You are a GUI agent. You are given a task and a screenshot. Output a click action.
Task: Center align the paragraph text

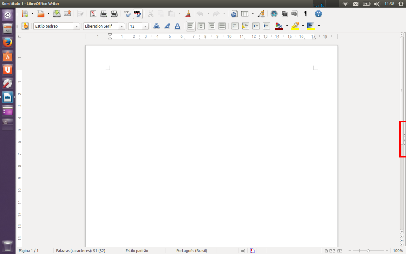[201, 26]
